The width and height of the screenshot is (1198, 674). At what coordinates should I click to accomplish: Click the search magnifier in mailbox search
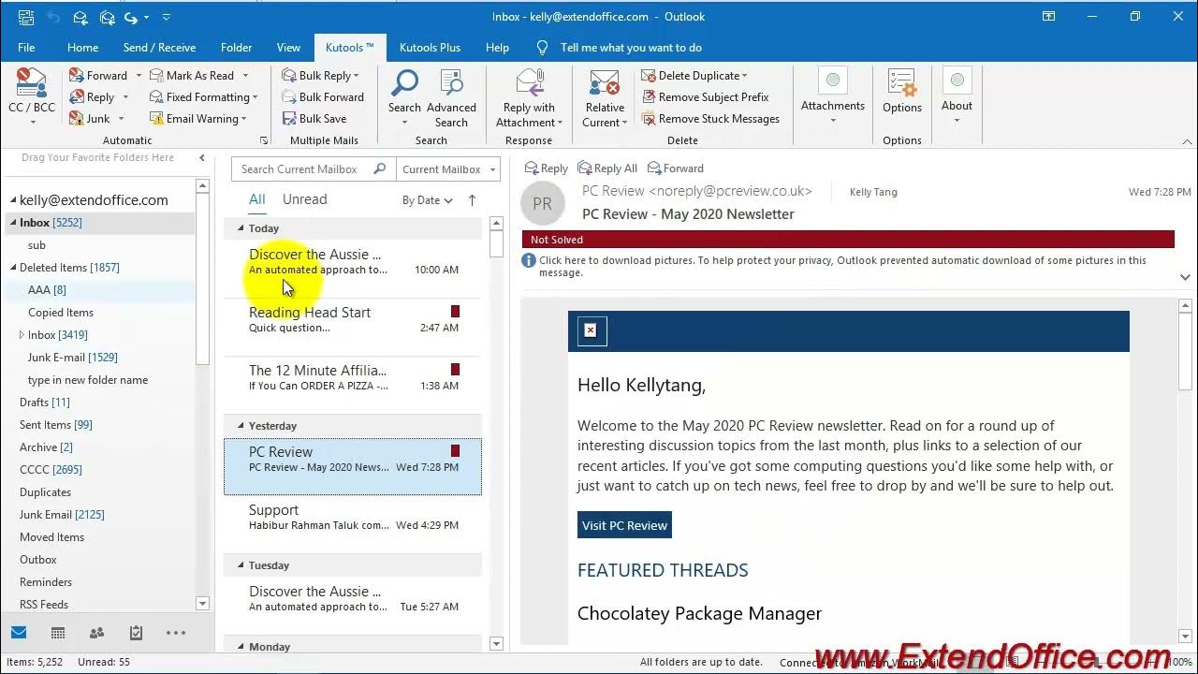379,169
